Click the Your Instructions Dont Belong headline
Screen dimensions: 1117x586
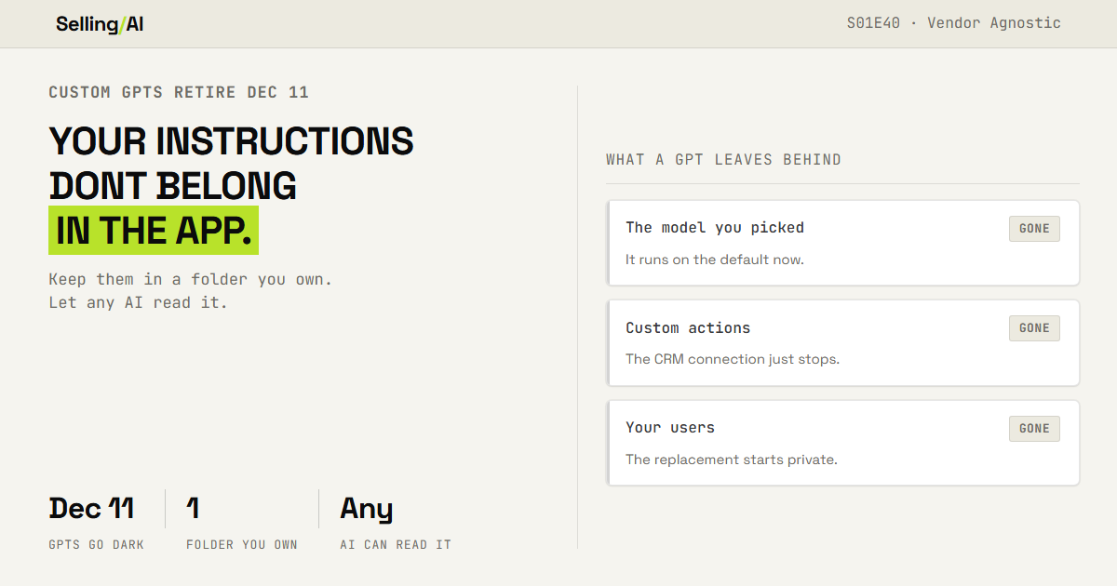tap(231, 164)
